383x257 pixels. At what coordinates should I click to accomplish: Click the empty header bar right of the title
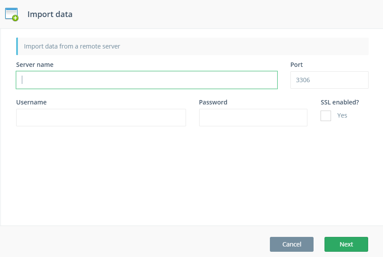pos(227,14)
